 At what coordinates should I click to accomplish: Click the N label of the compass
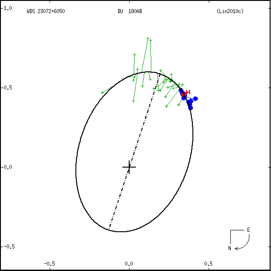[229, 248]
